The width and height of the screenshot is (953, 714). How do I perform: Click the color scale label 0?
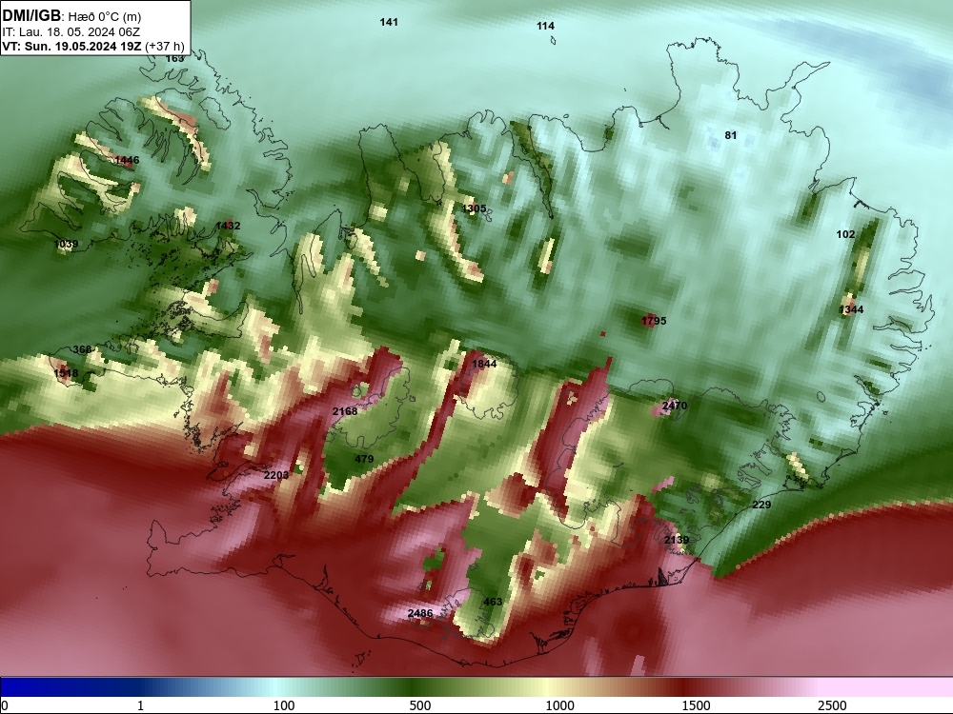(5, 705)
